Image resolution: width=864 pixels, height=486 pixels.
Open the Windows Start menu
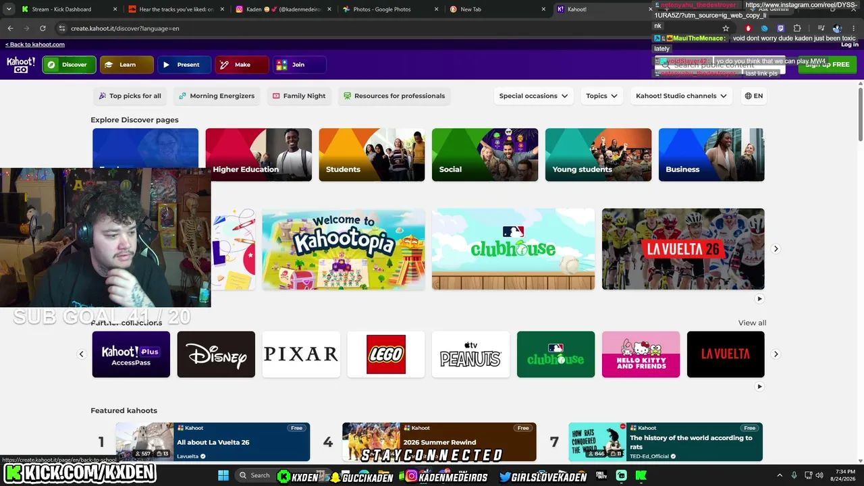click(223, 475)
